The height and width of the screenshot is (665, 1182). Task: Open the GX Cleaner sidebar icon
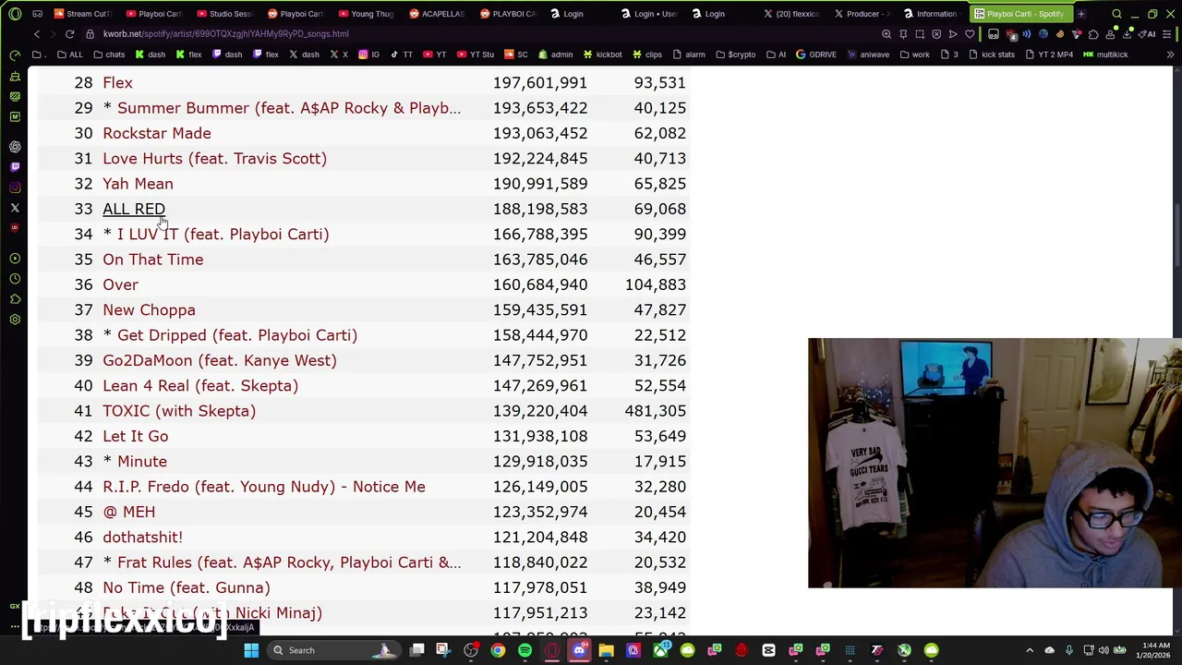(x=15, y=76)
